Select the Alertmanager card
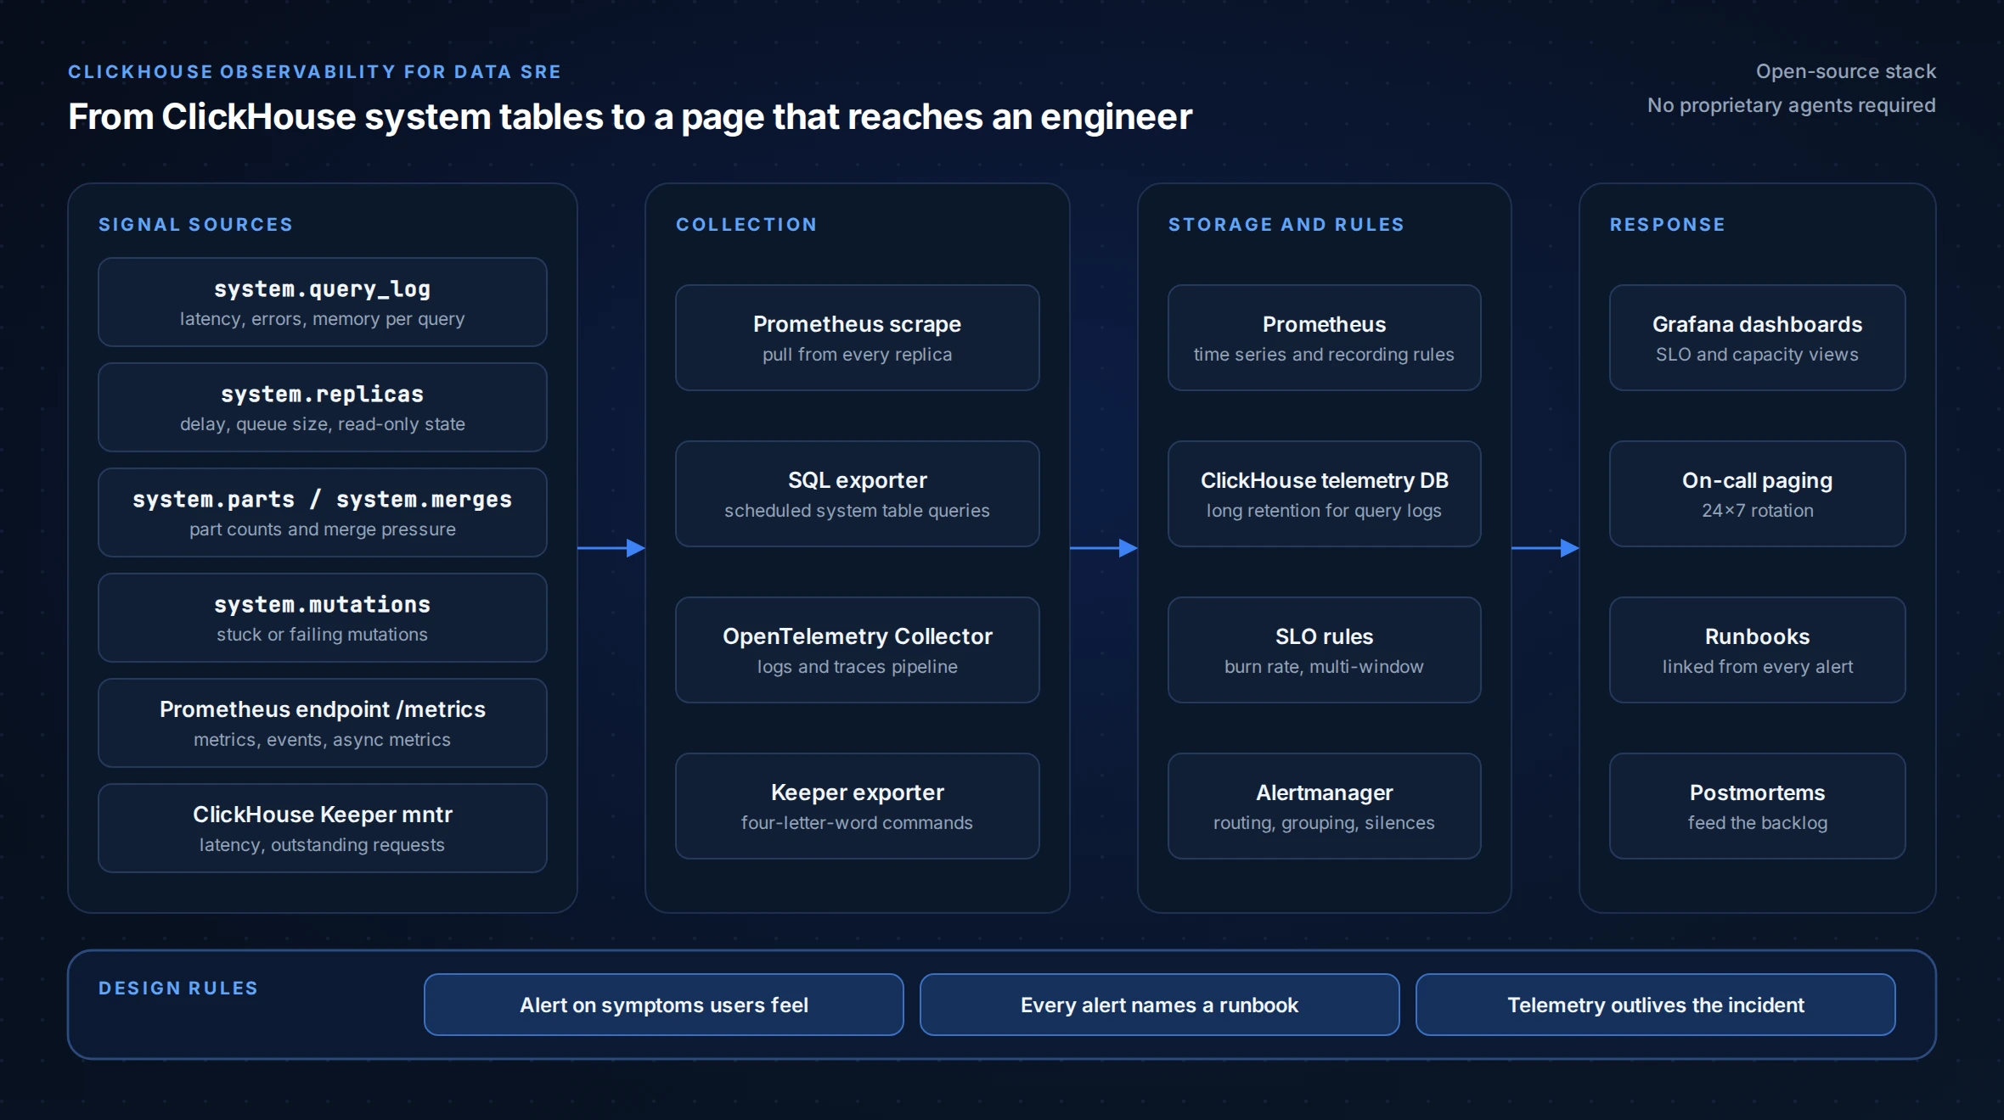This screenshot has width=2004, height=1120. [1325, 806]
